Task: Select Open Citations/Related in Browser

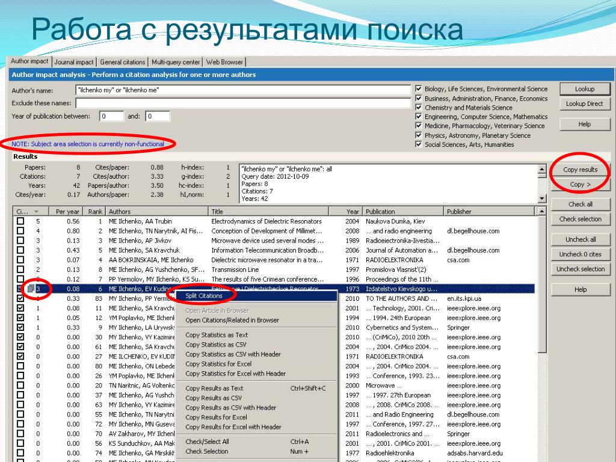Action: coord(256,320)
